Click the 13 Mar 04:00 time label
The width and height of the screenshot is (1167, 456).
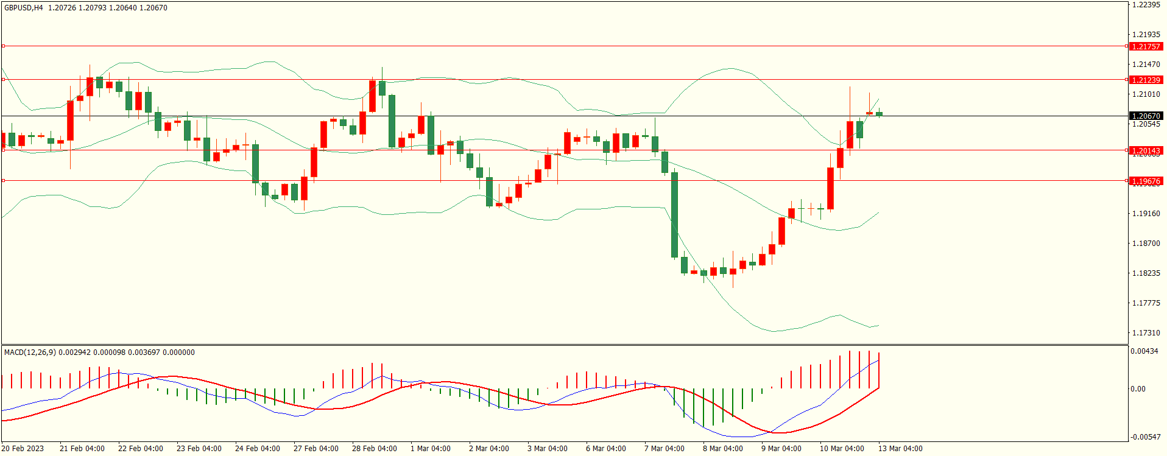900,449
